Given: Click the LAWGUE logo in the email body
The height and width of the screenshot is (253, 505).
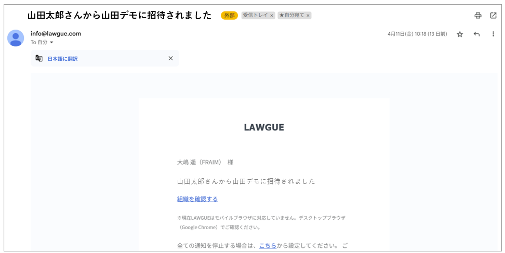Looking at the screenshot, I should tap(264, 127).
